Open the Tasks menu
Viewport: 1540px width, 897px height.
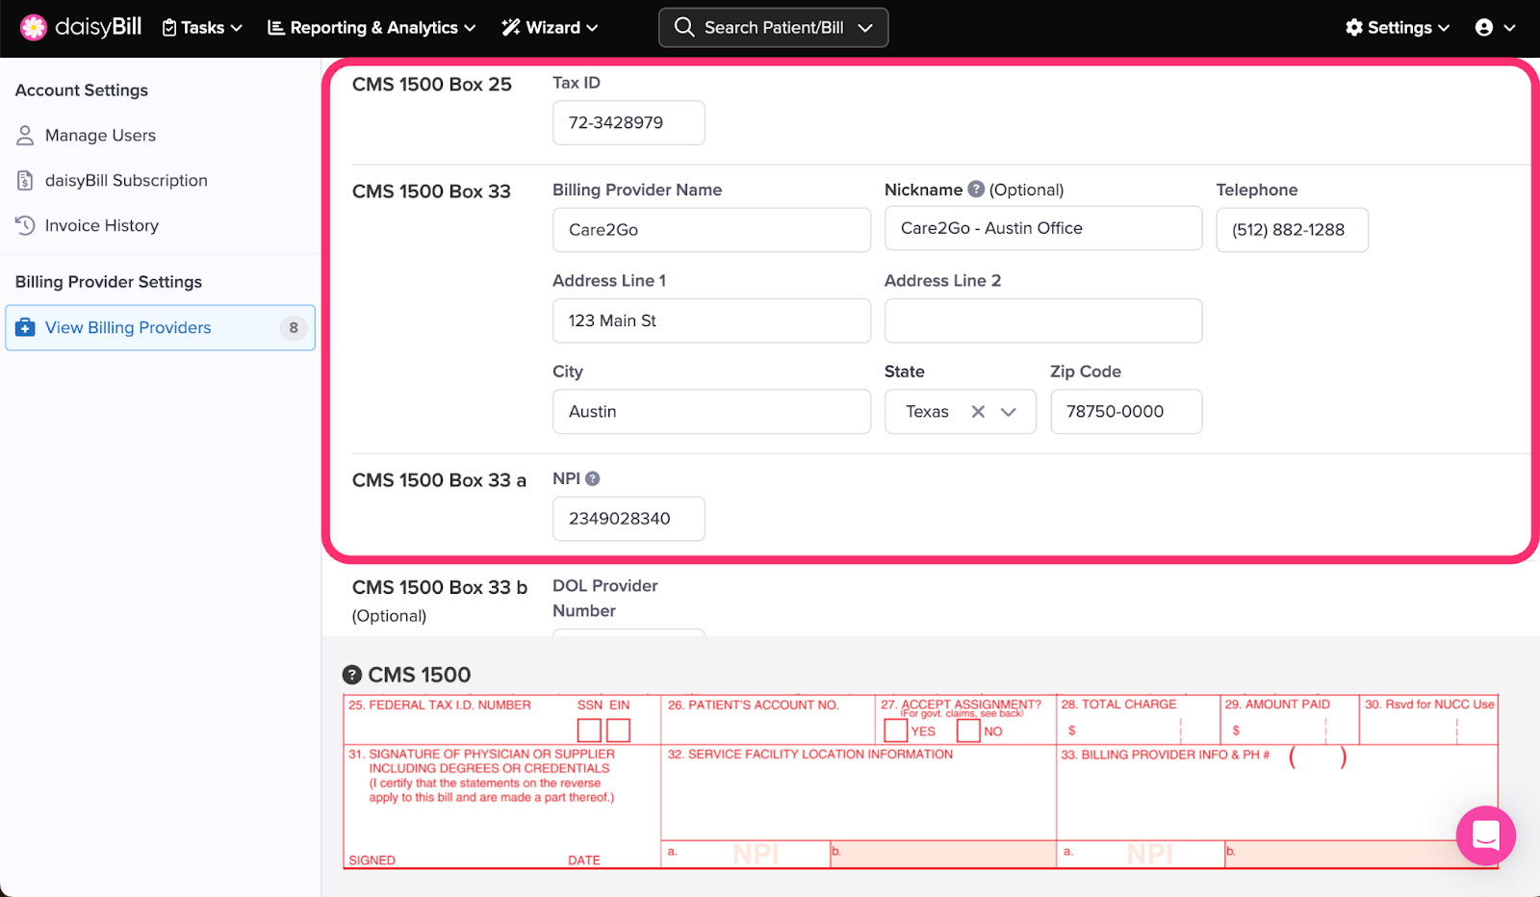point(202,28)
